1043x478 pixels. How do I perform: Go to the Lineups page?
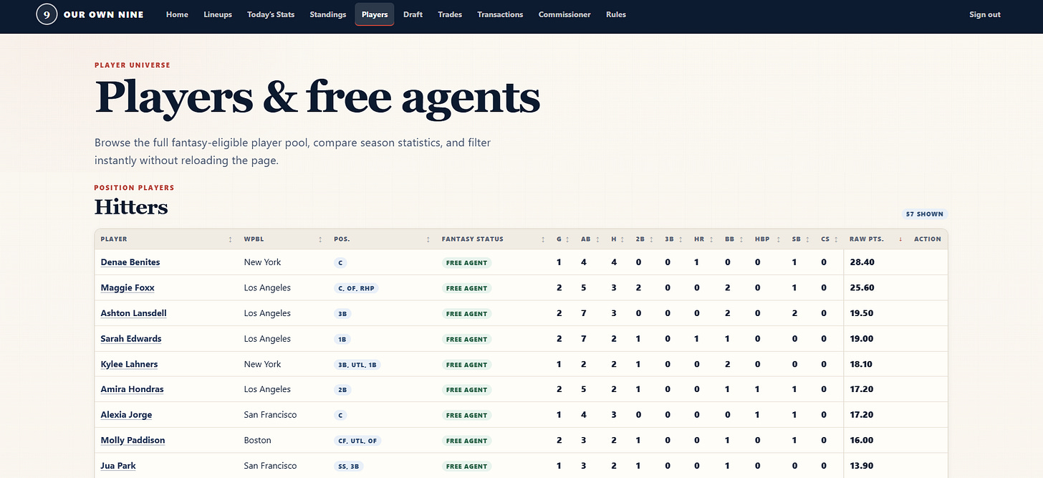218,14
